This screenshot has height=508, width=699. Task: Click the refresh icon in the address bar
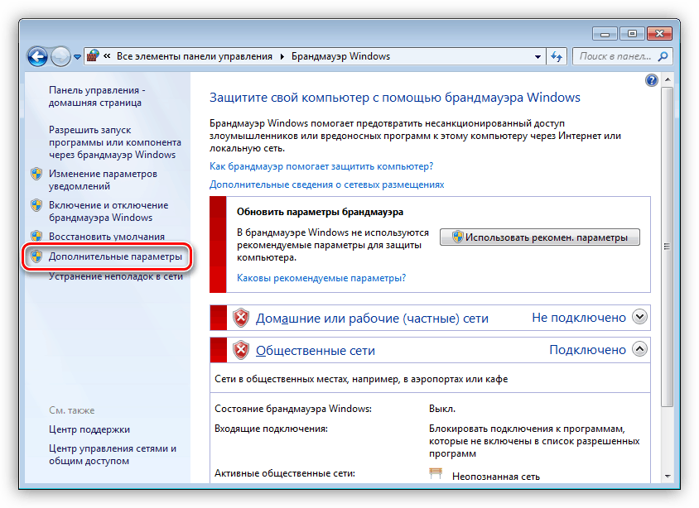(x=556, y=55)
